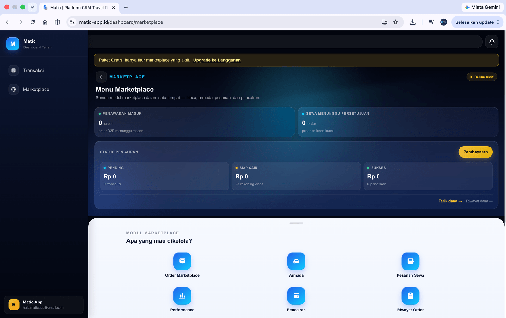This screenshot has width=506, height=318.
Task: Click the top search bar field
Action: point(285,42)
